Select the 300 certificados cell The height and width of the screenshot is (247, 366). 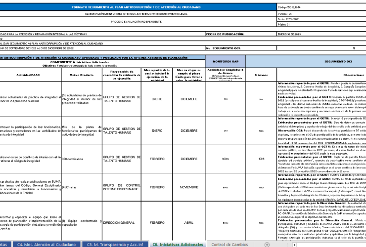(82, 159)
